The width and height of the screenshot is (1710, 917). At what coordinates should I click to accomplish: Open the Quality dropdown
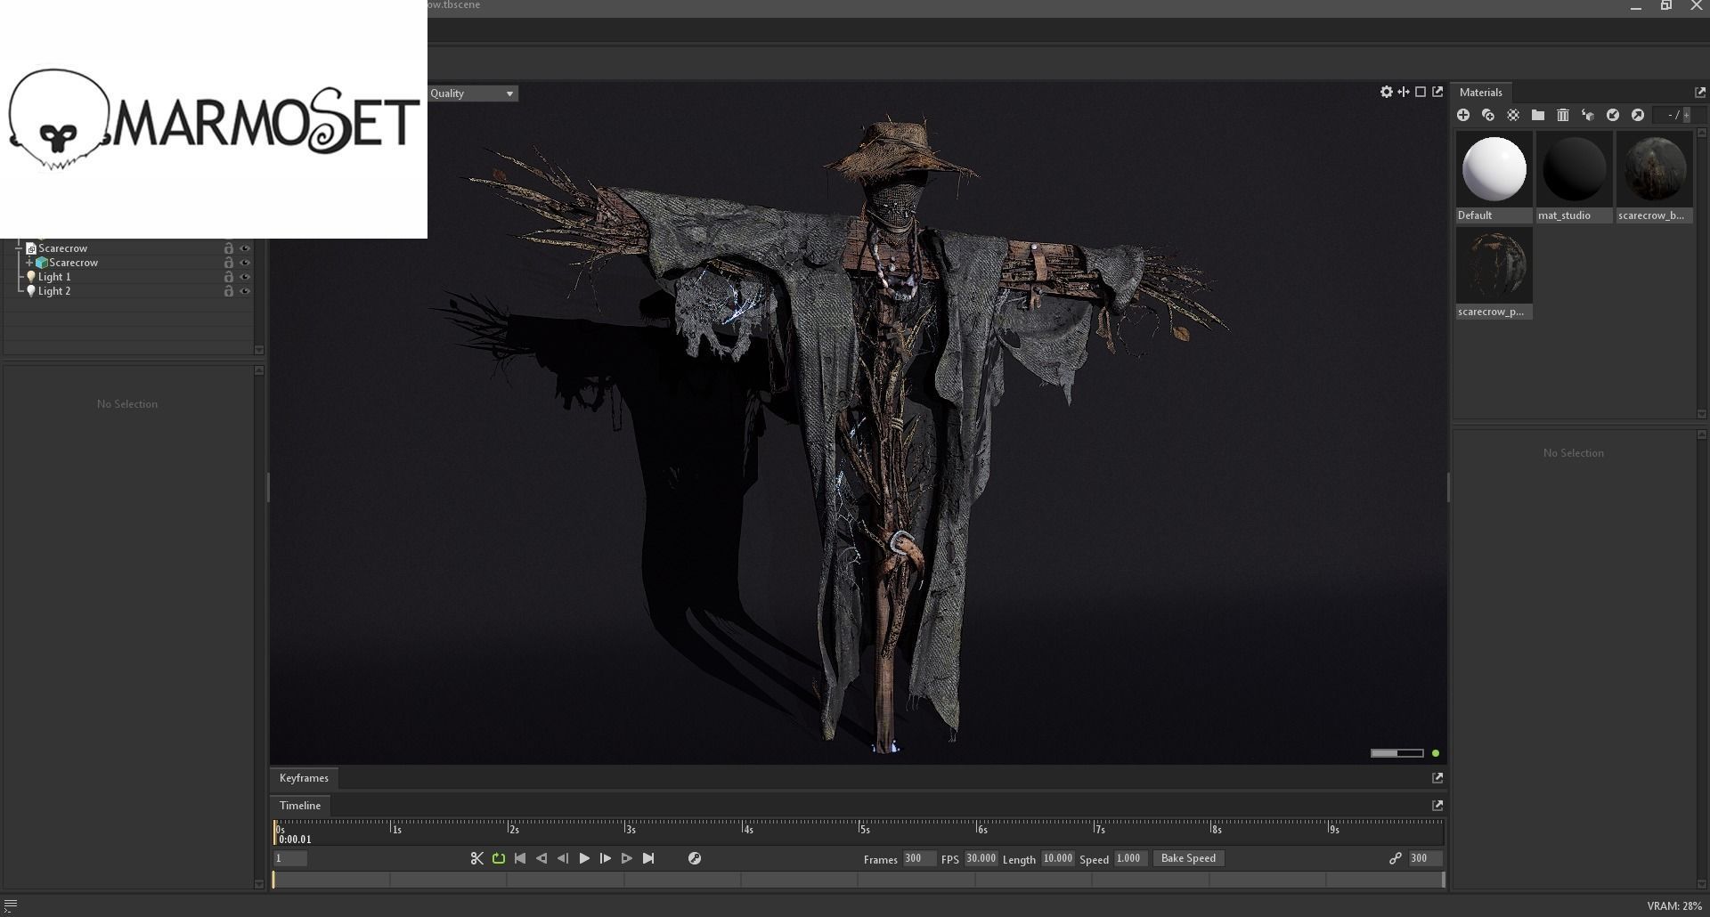[x=473, y=93]
